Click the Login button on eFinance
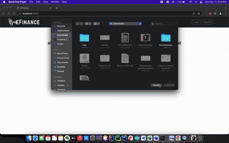This screenshot has height=143, width=229. tap(196, 22)
